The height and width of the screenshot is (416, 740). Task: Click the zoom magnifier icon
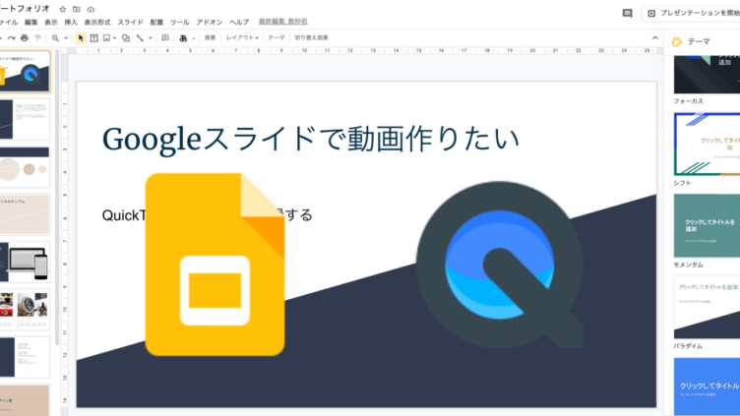coord(55,37)
